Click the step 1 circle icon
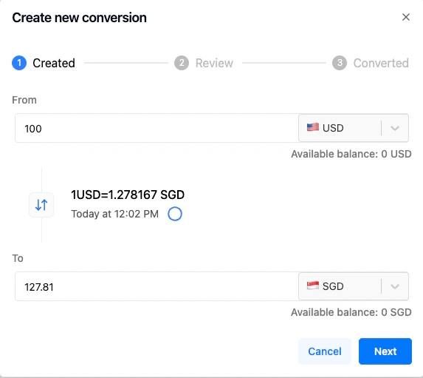 [x=19, y=63]
